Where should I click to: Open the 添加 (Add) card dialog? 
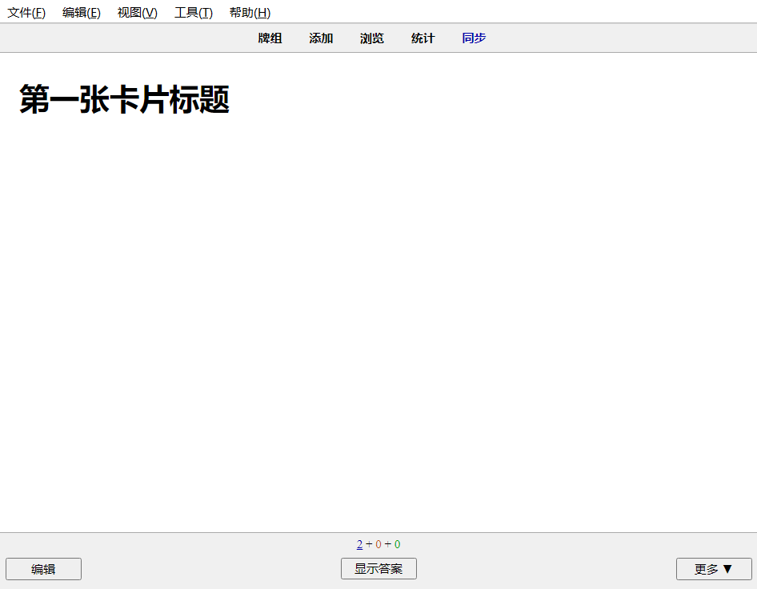click(x=321, y=38)
